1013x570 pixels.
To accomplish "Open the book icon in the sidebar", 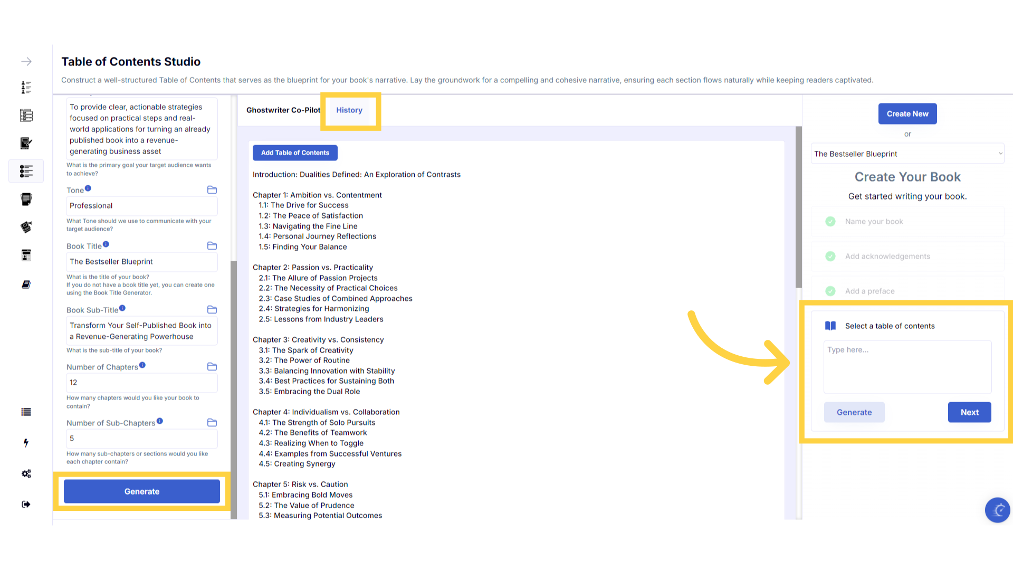I will click(x=26, y=284).
